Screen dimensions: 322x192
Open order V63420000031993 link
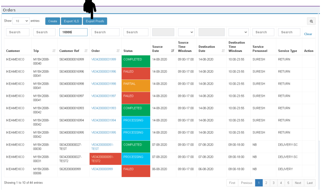click(x=104, y=108)
